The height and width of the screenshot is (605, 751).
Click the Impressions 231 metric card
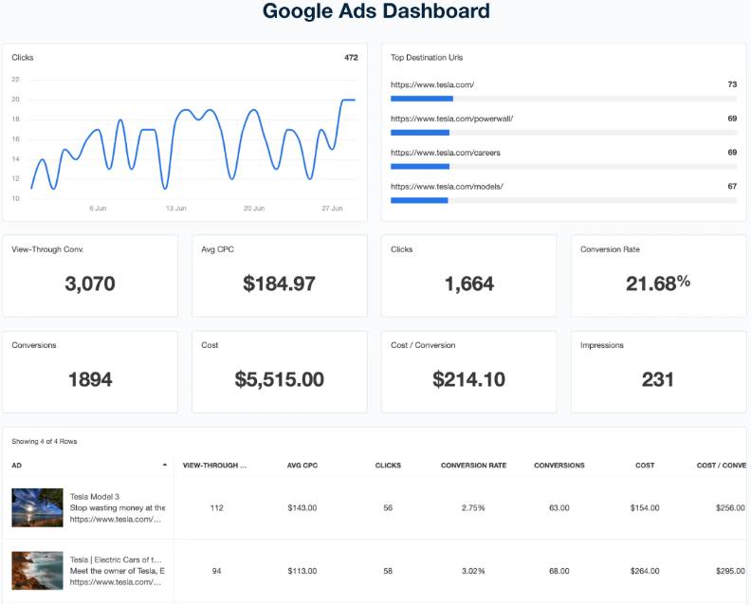(659, 372)
